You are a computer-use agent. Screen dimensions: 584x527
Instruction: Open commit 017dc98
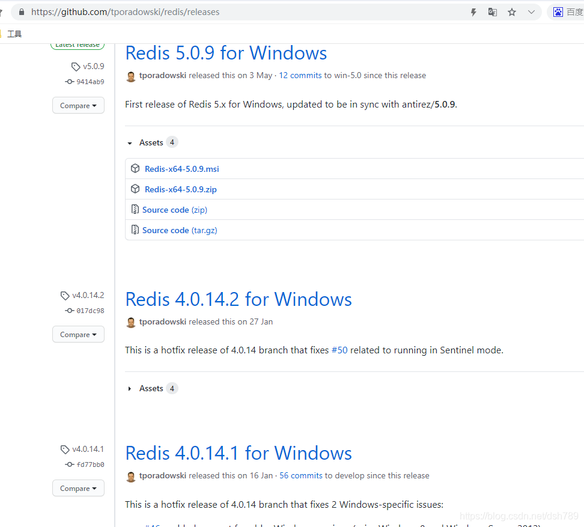[x=90, y=311]
